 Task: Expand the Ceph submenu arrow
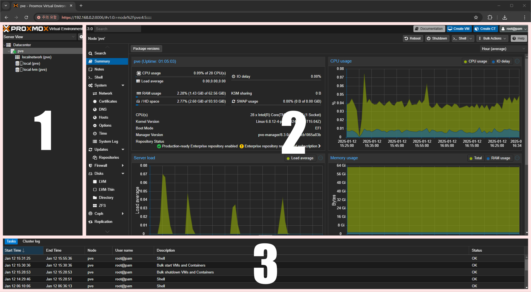(x=123, y=214)
